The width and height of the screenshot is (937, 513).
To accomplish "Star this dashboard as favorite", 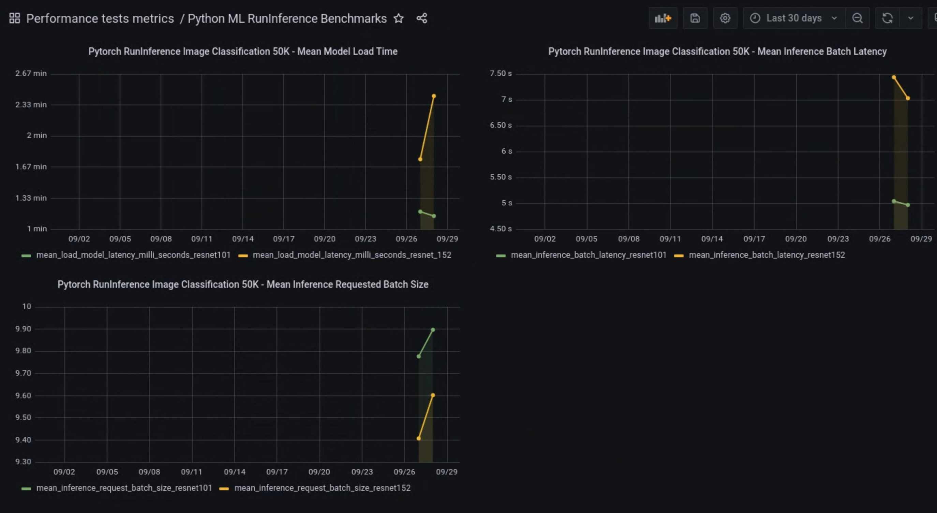I will click(x=399, y=18).
